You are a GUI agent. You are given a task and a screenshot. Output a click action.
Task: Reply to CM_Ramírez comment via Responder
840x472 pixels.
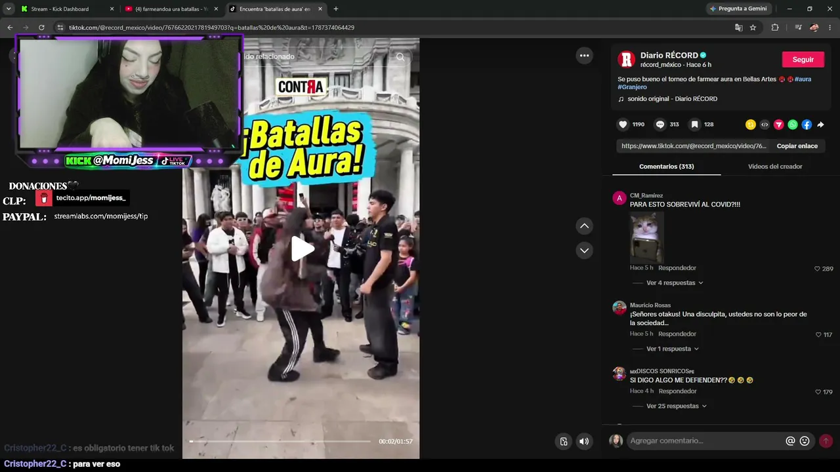(677, 268)
